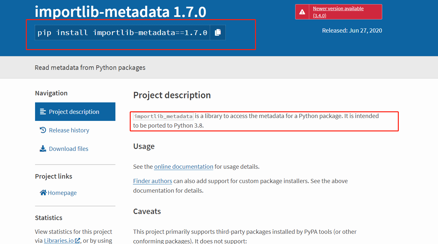Switch to the Release history section
The width and height of the screenshot is (438, 244).
click(69, 130)
